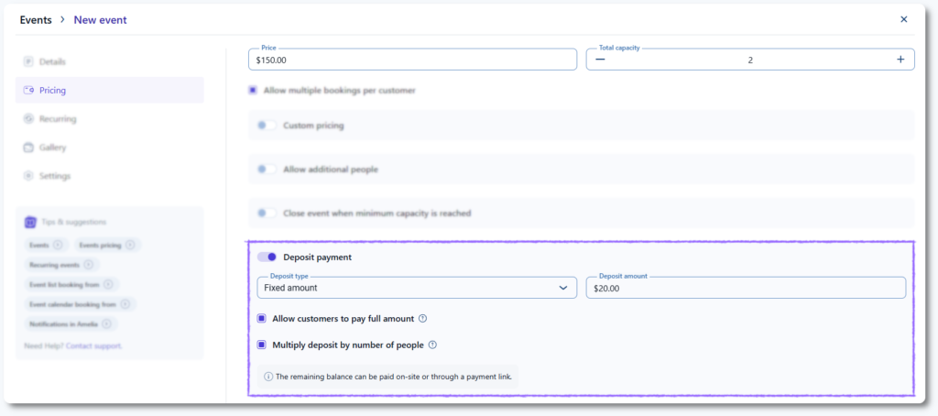Go to the Recurring section

[58, 119]
